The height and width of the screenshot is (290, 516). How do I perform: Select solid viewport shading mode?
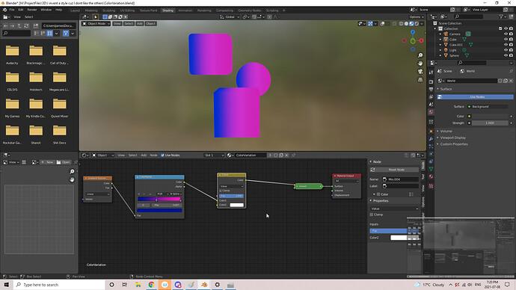coord(406,24)
